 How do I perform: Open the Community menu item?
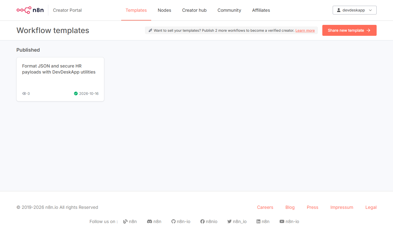[229, 10]
